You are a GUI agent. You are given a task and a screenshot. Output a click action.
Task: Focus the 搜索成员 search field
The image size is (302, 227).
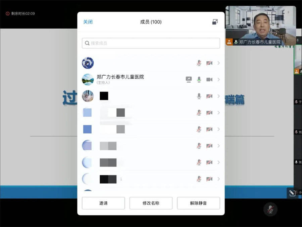[x=151, y=43]
